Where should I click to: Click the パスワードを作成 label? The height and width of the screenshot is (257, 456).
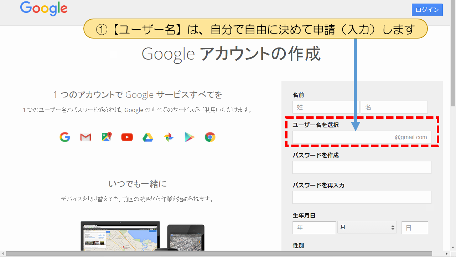(x=316, y=155)
